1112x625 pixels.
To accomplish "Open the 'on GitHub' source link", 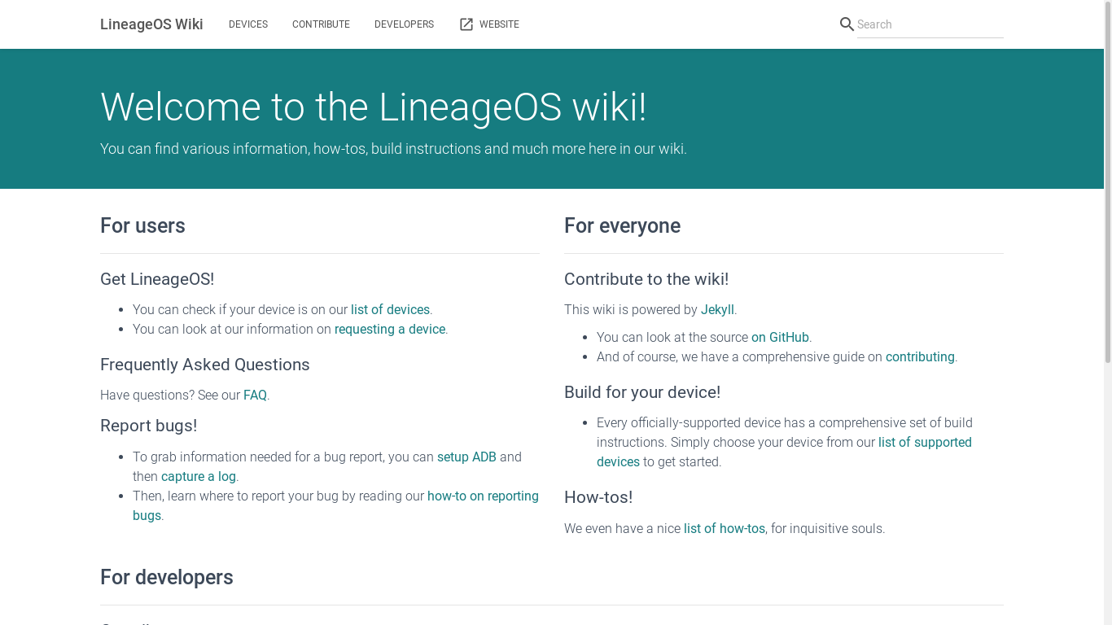I will pos(780,338).
